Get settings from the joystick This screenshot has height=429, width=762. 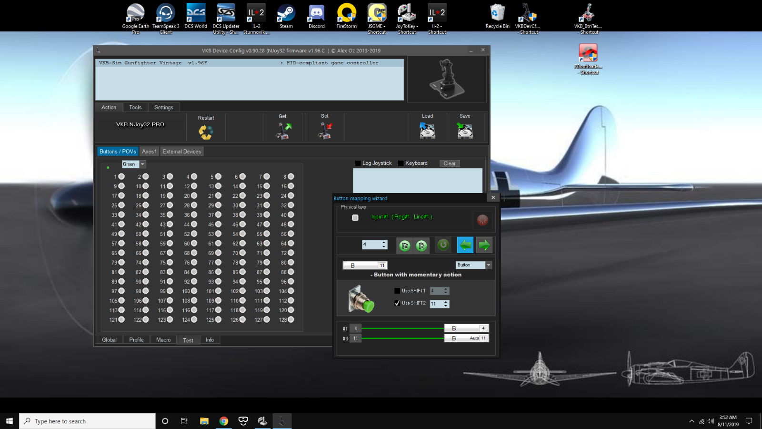tap(283, 131)
